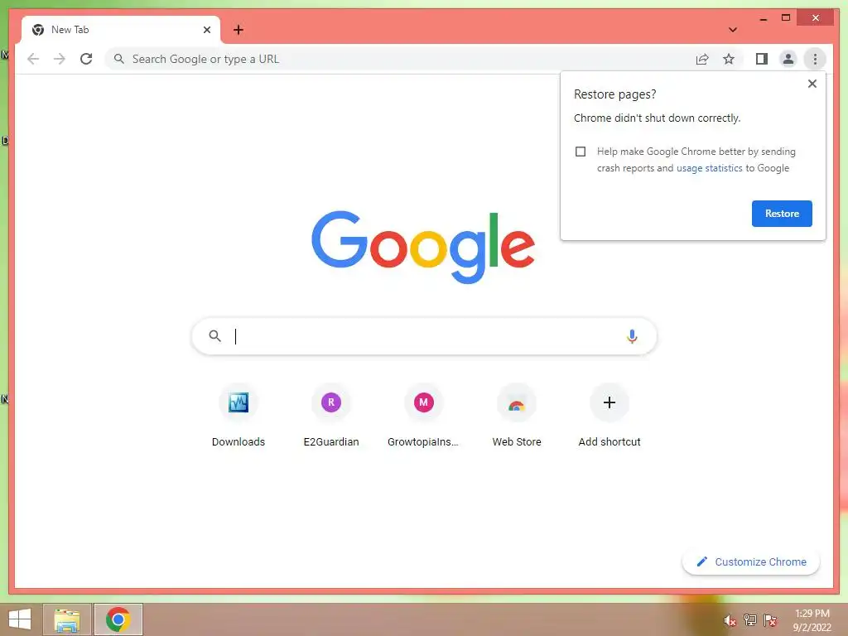This screenshot has width=848, height=636.
Task: Click the forward navigation arrow
Action: pyautogui.click(x=60, y=59)
